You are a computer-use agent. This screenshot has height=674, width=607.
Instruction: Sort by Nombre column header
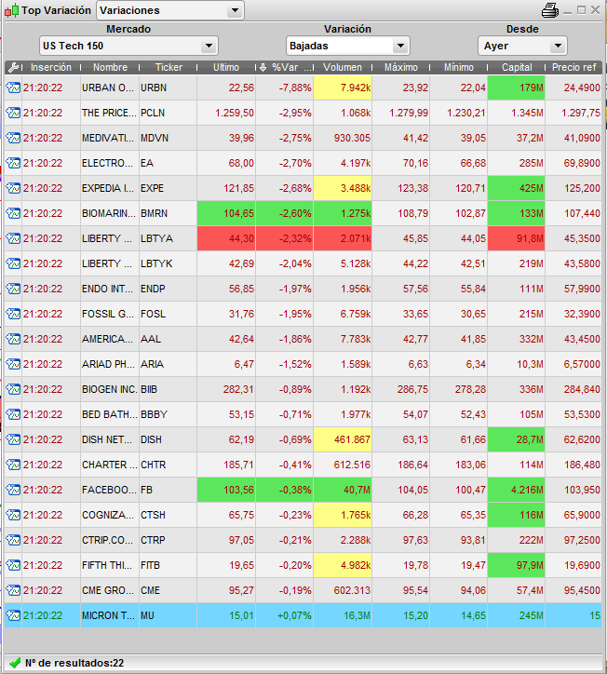tap(110, 67)
